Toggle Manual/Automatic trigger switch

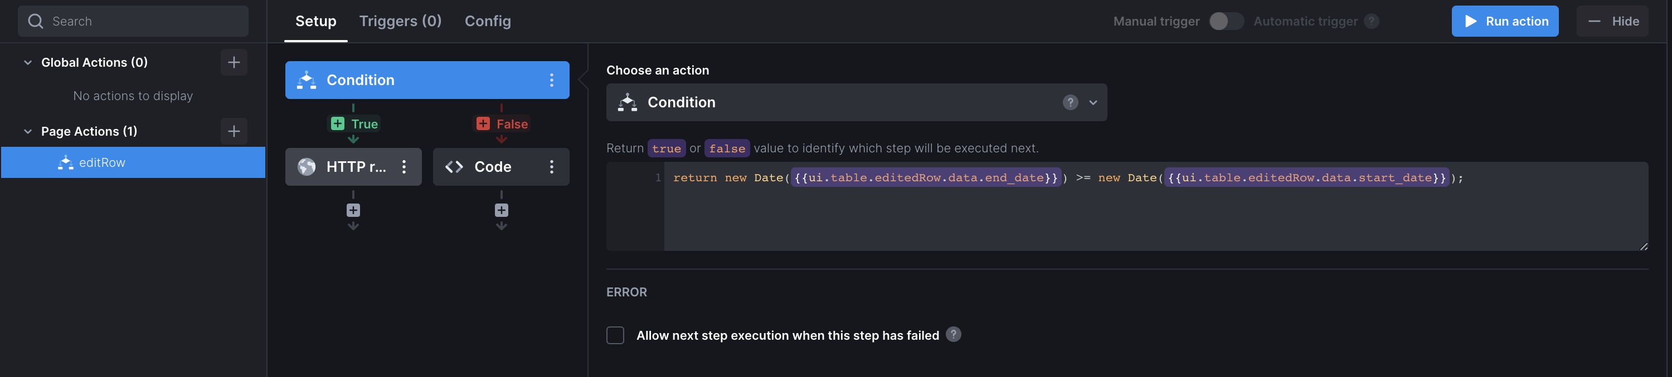[1226, 21]
